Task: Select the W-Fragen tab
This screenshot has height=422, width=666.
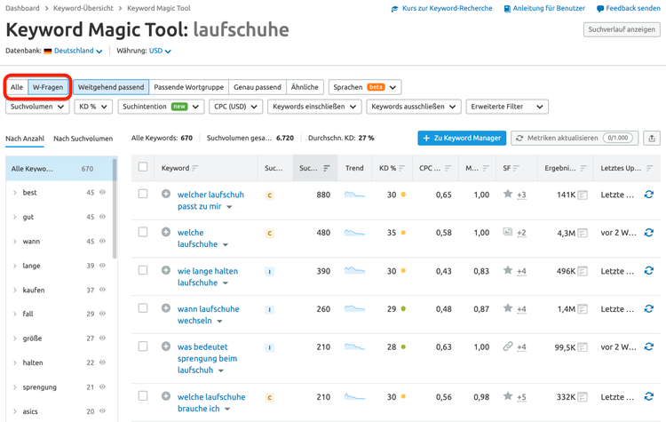Action: point(48,87)
